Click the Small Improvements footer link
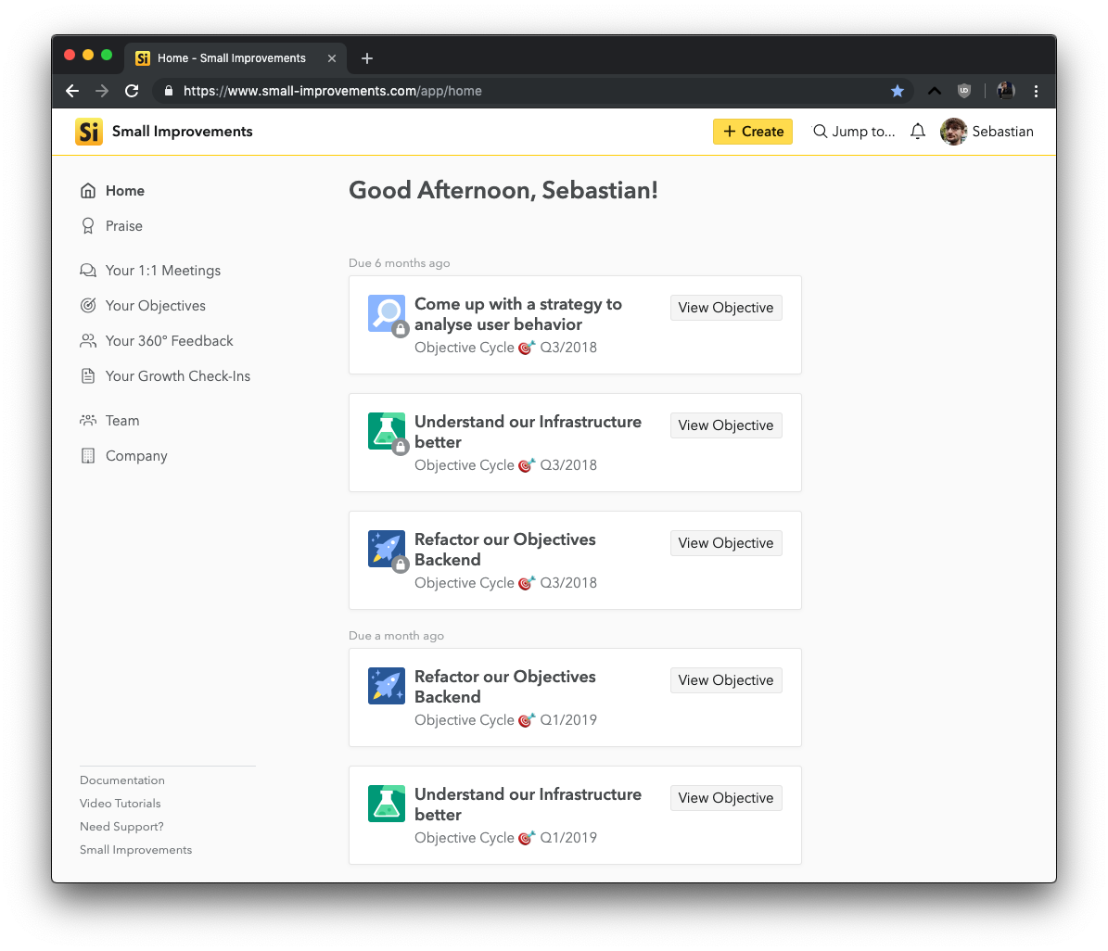This screenshot has width=1108, height=951. click(x=135, y=850)
